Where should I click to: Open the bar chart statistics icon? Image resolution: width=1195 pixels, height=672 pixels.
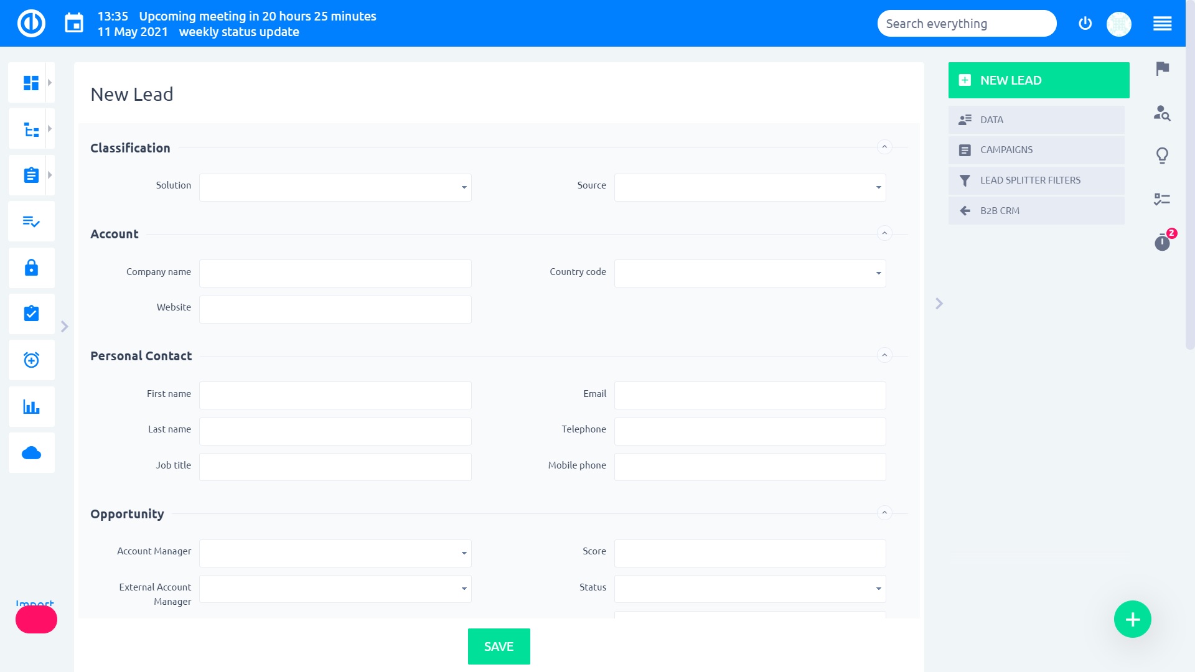(30, 406)
